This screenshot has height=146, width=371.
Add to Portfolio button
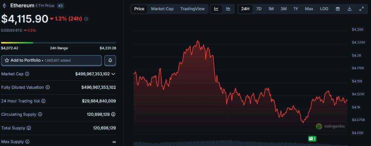(x=51, y=61)
